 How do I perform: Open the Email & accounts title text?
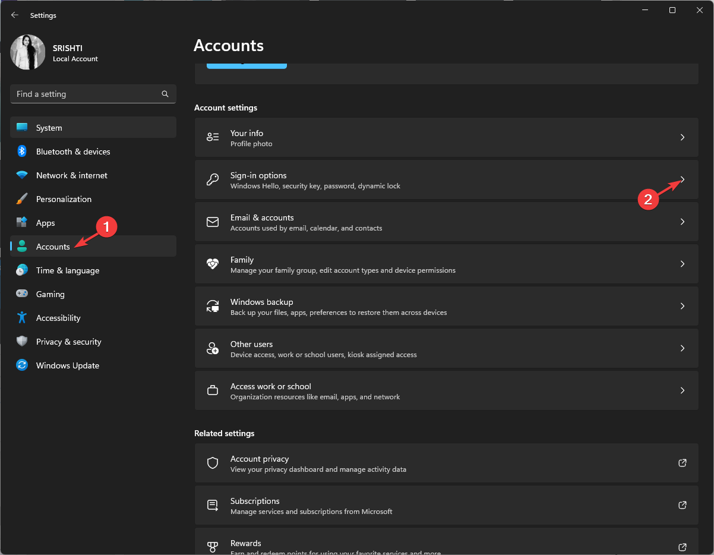point(262,217)
